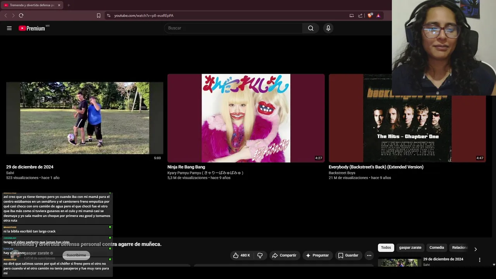This screenshot has height=279, width=496.
Task: Open the YouTube hamburger guide menu
Action: tap(9, 28)
